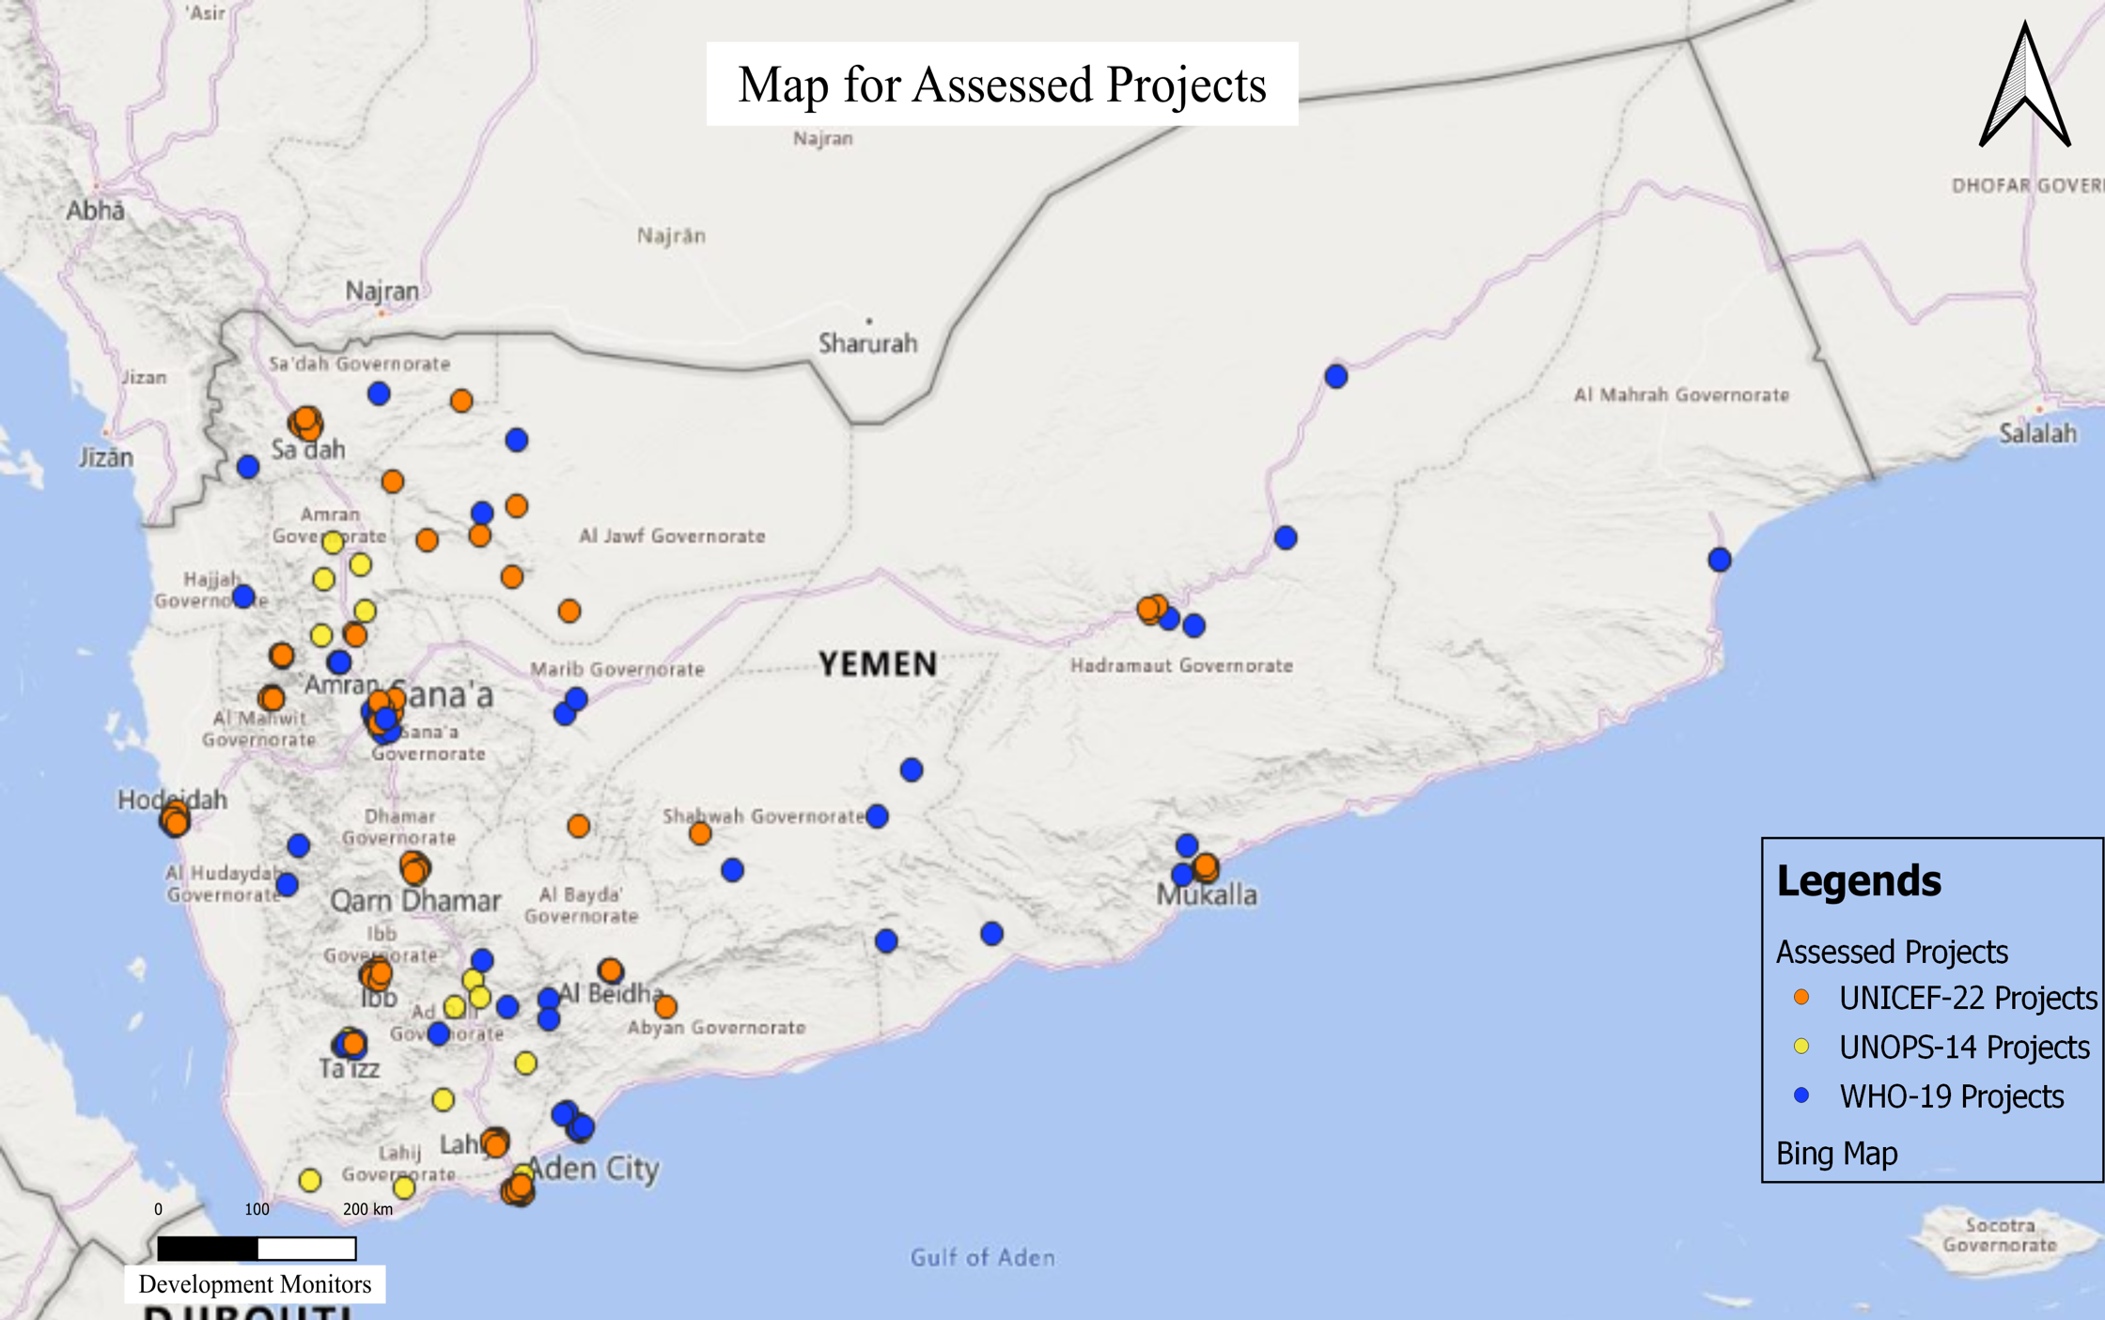Click the orange marker beside Mukalla
2105x1320 pixels.
tap(1206, 866)
